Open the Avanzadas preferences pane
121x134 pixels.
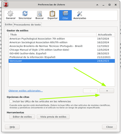point(80,15)
